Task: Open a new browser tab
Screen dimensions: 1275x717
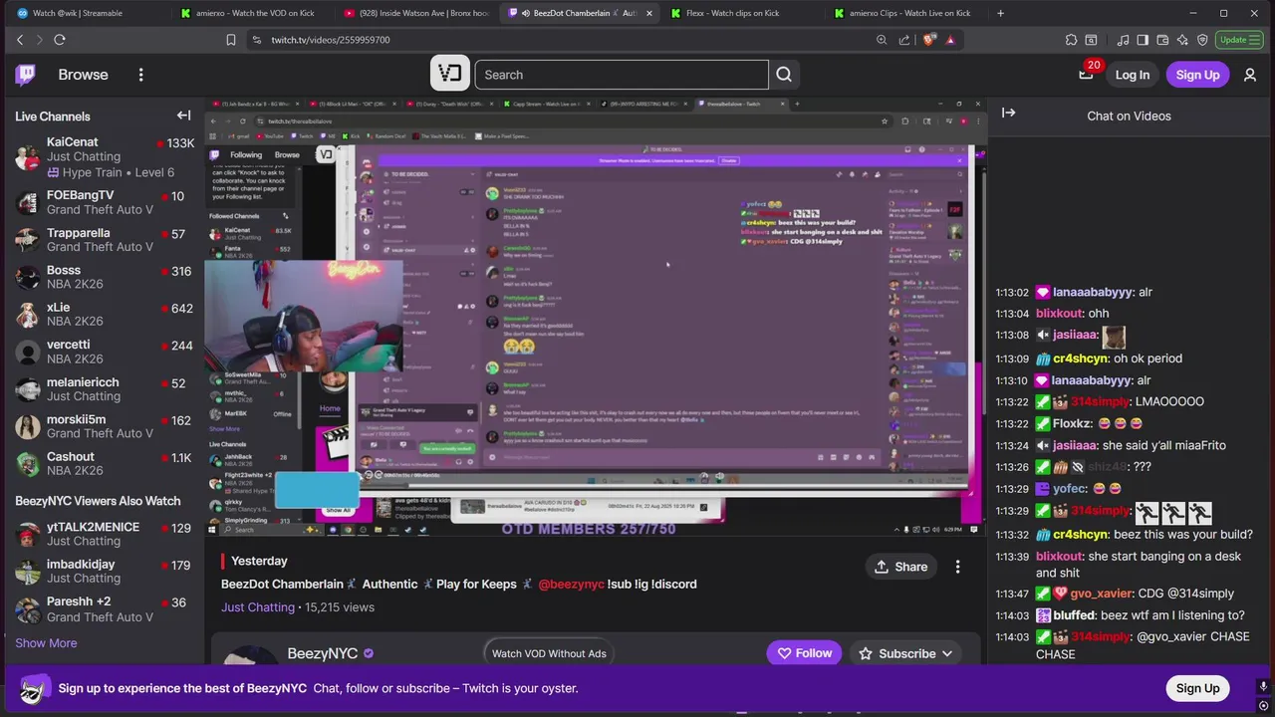Action: click(x=1000, y=13)
